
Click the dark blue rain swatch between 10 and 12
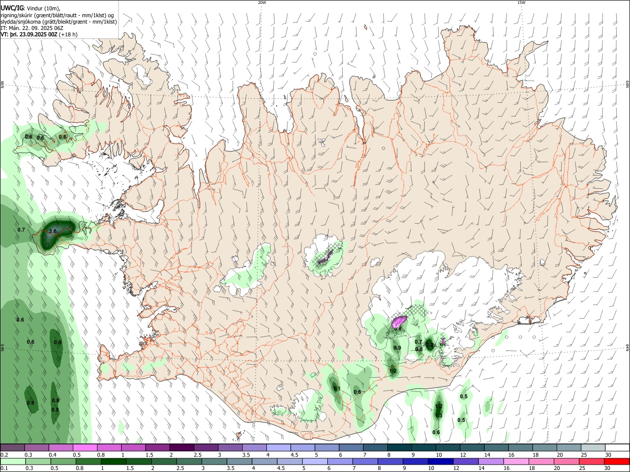[x=440, y=461]
